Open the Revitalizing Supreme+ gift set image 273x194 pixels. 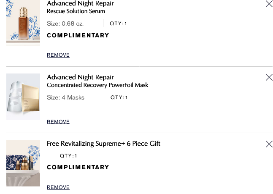click(23, 163)
